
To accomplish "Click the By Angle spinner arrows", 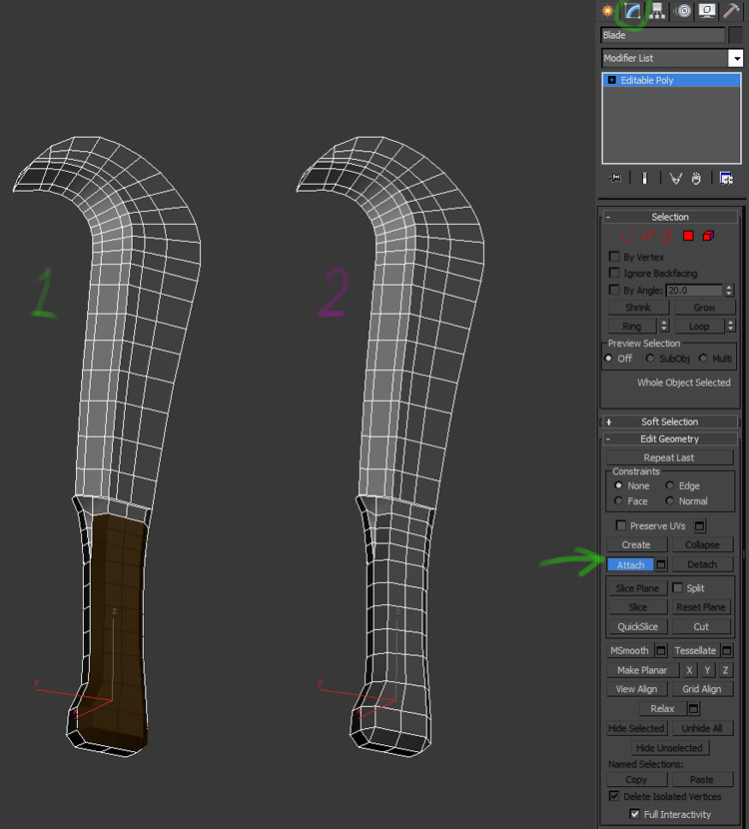I will click(729, 291).
